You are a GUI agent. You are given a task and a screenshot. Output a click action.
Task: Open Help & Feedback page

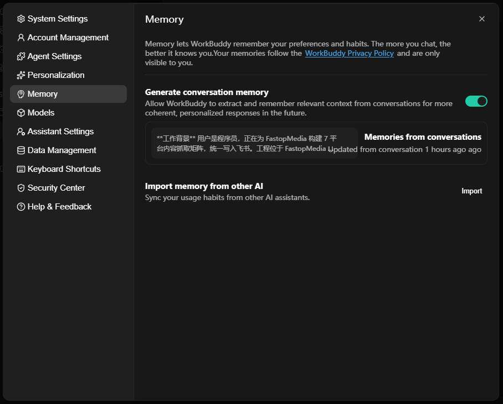pos(68,207)
